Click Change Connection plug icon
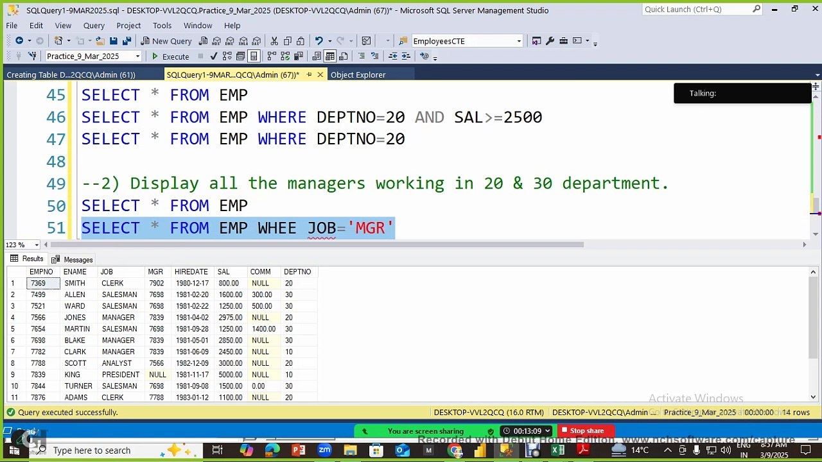This screenshot has height=462, width=822. click(x=32, y=56)
